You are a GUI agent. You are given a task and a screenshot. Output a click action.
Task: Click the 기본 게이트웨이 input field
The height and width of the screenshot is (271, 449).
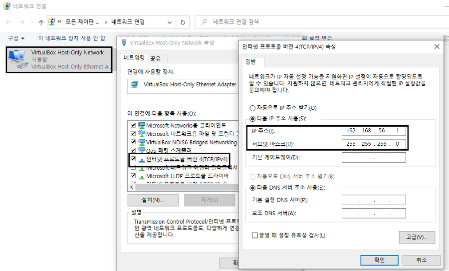coord(374,157)
